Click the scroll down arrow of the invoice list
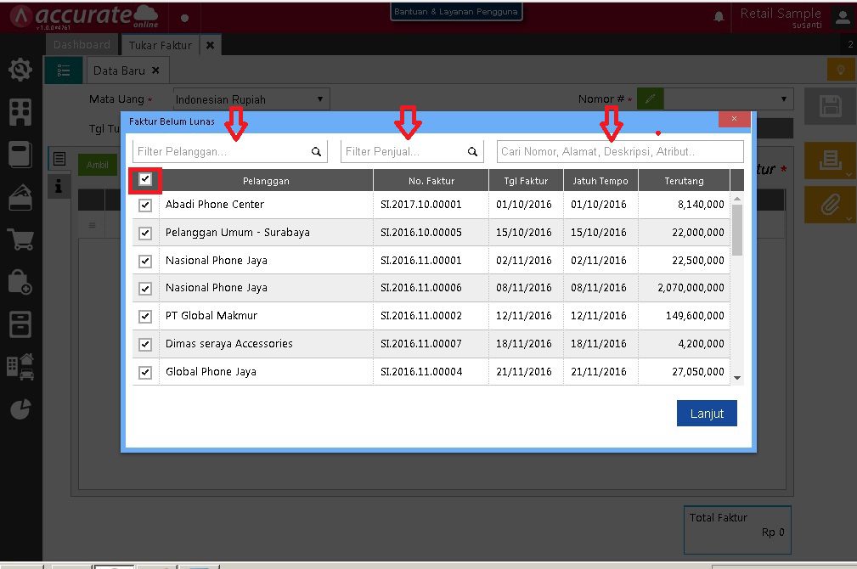Screen dimensions: 857x569 pos(736,378)
